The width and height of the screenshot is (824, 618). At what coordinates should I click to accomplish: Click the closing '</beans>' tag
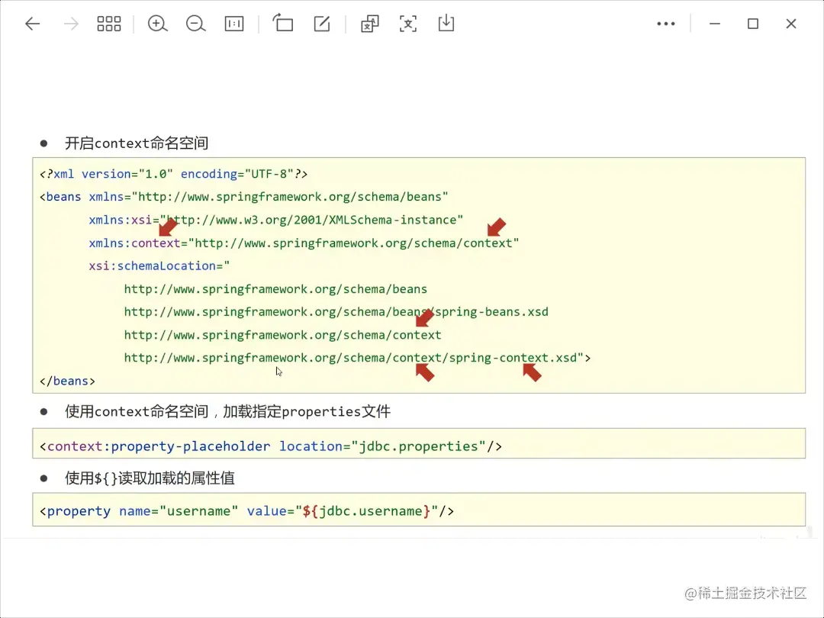pyautogui.click(x=67, y=381)
